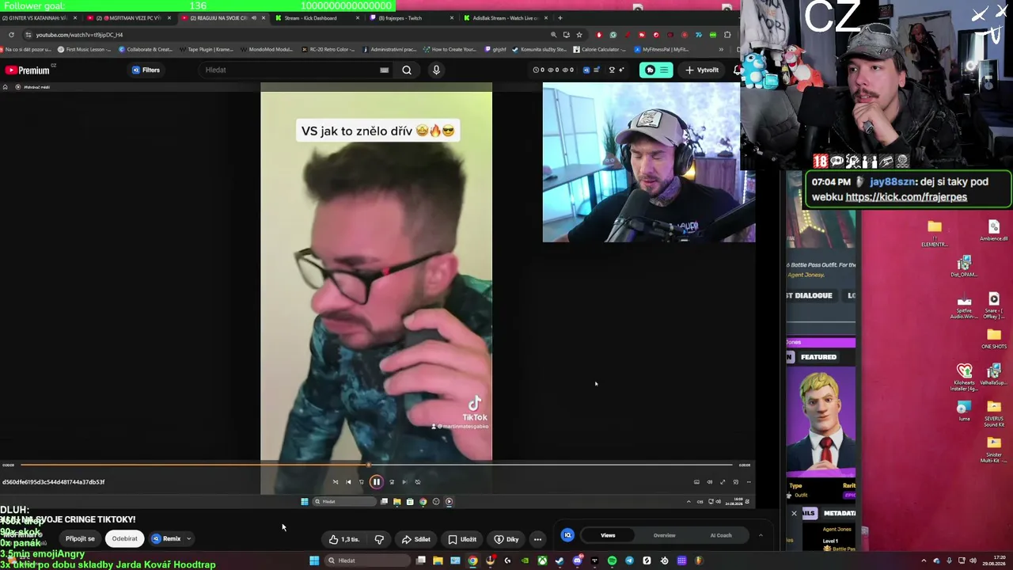Open the Spitfire Audio desktop icon
Viewport: 1013px width, 570px height.
(964, 307)
